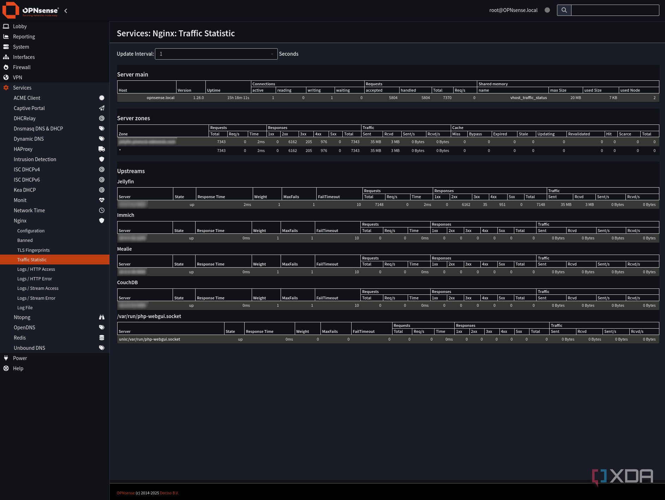Screen dimensions: 665x500
Task: Click the Captive Portal paper plane icon
Action: coord(102,108)
